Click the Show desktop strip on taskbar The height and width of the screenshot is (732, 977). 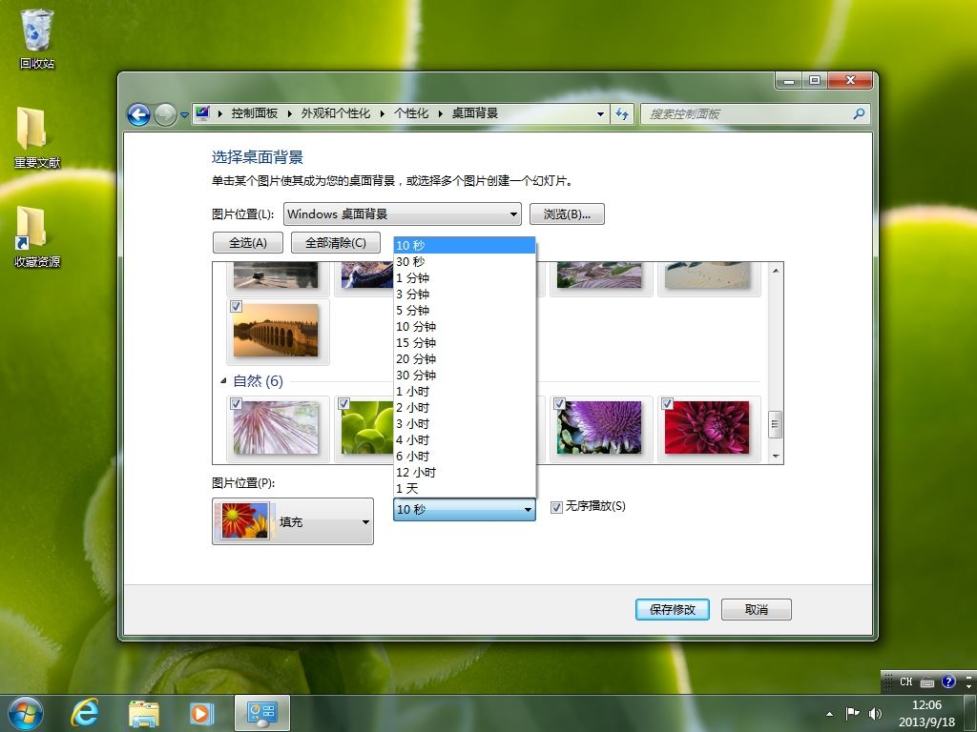pos(970,713)
